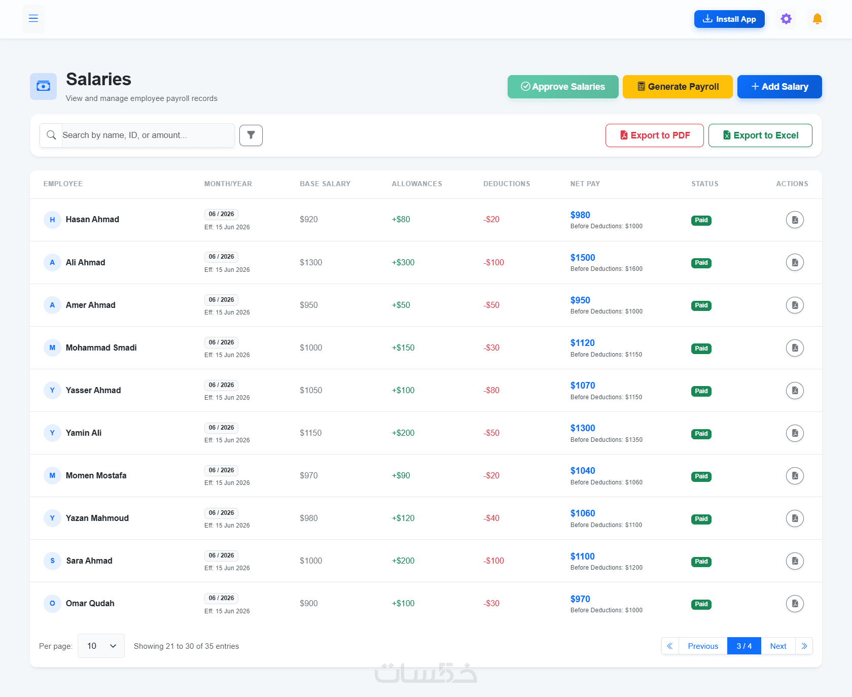The width and height of the screenshot is (852, 697).
Task: Jump to last page with double-right arrow
Action: 804,646
